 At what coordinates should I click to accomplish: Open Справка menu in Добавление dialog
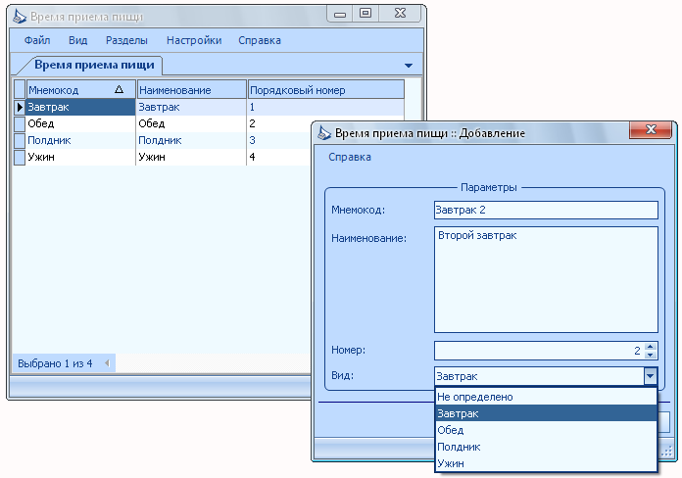click(x=350, y=157)
